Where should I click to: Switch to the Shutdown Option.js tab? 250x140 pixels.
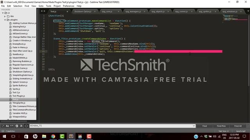pyautogui.click(x=83, y=12)
